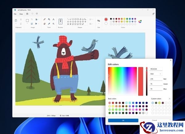Select the Heart shape
This screenshot has width=185, height=134.
click(80, 24)
